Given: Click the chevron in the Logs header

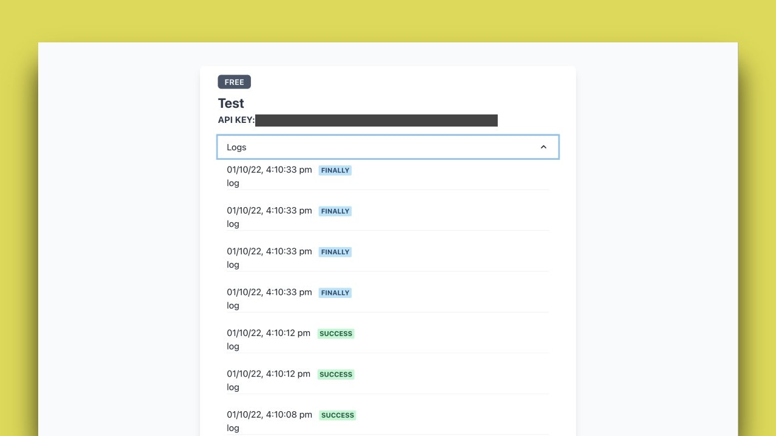Looking at the screenshot, I should pos(543,147).
